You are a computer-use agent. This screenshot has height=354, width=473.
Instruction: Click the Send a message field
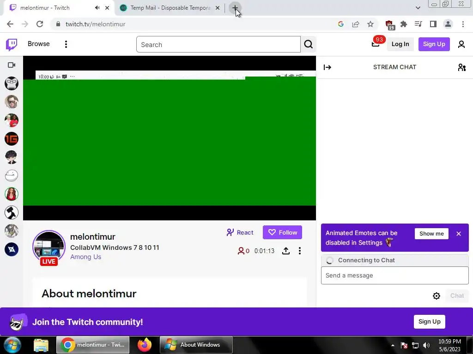point(394,276)
